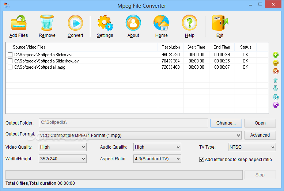The height and width of the screenshot is (191, 284).
Task: Open Help question mark icon
Action: coord(189,23)
